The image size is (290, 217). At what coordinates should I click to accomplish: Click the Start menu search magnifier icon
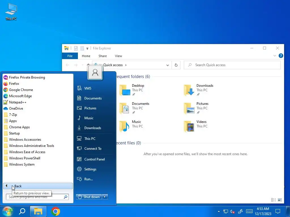pyautogui.click(x=65, y=197)
